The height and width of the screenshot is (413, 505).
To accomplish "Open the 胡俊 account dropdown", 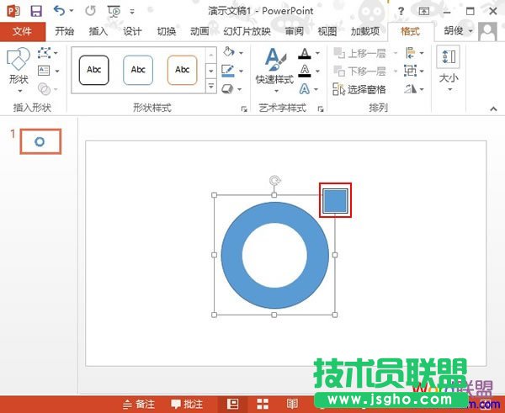I will pyautogui.click(x=459, y=31).
